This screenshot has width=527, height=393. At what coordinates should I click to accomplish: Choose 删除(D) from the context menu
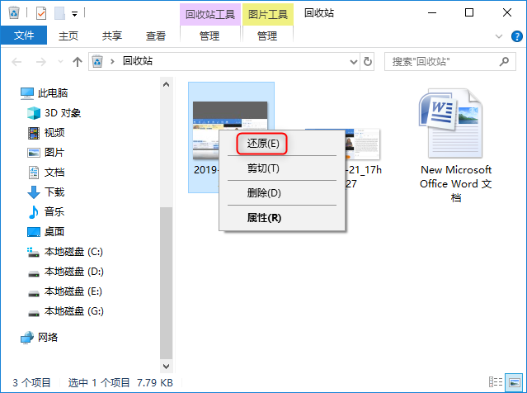tap(264, 193)
